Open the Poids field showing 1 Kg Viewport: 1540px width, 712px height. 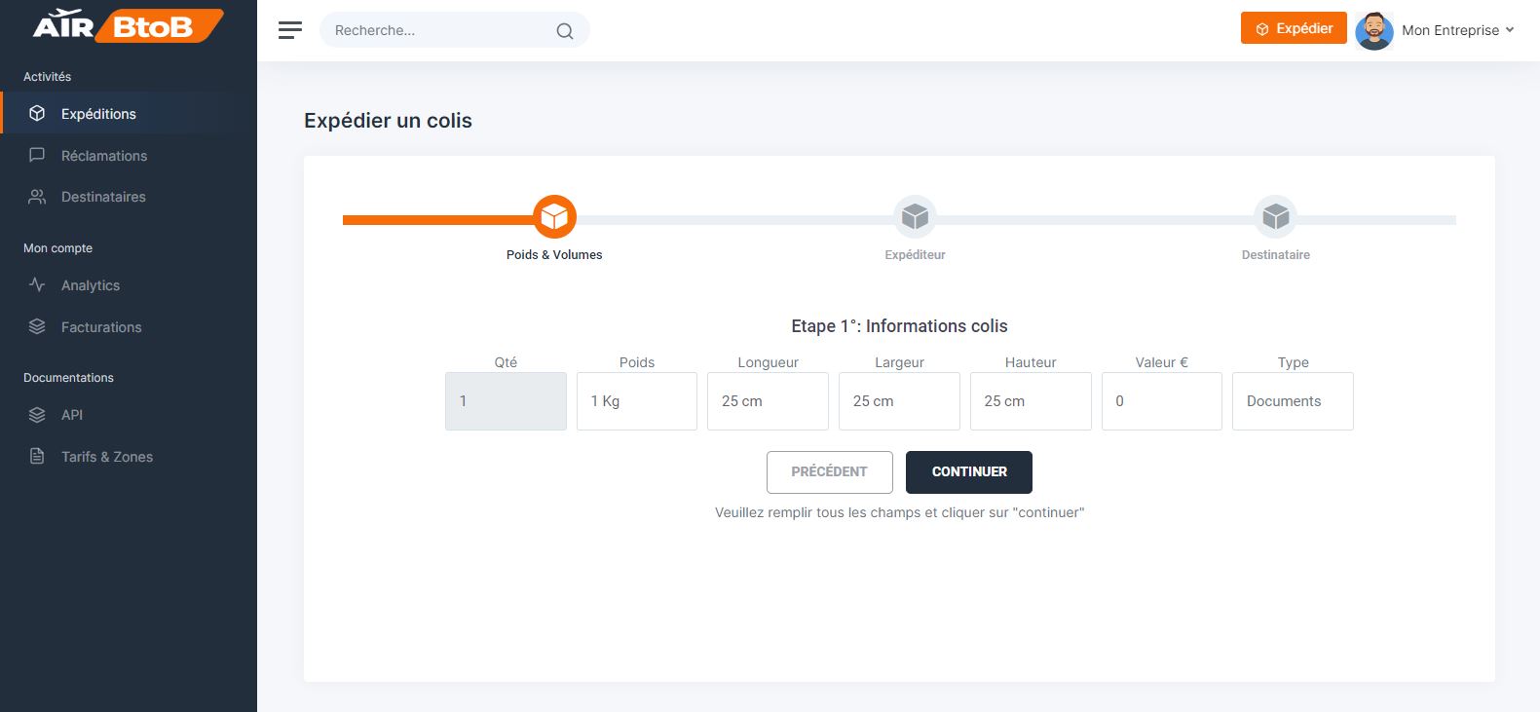(636, 401)
